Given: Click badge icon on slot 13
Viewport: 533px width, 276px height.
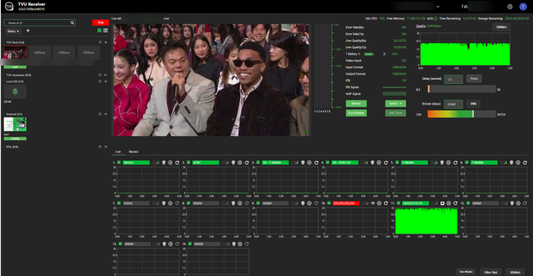Looking at the screenshot, I should point(164,244).
